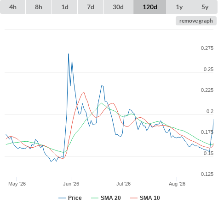View the 5y price history
Image resolution: width=218 pixels, height=210 pixels.
click(205, 7)
